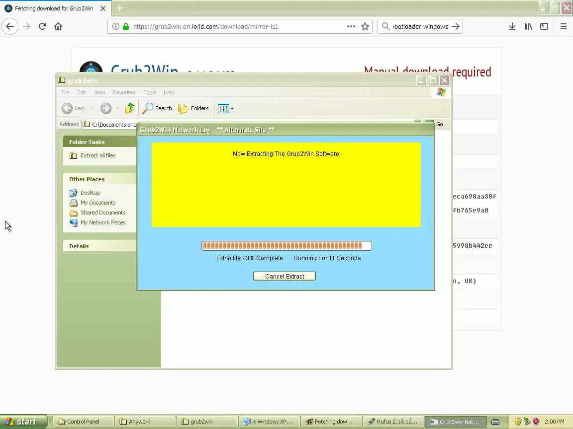This screenshot has width=573, height=429.
Task: Reload the Firefox page
Action: (42, 26)
